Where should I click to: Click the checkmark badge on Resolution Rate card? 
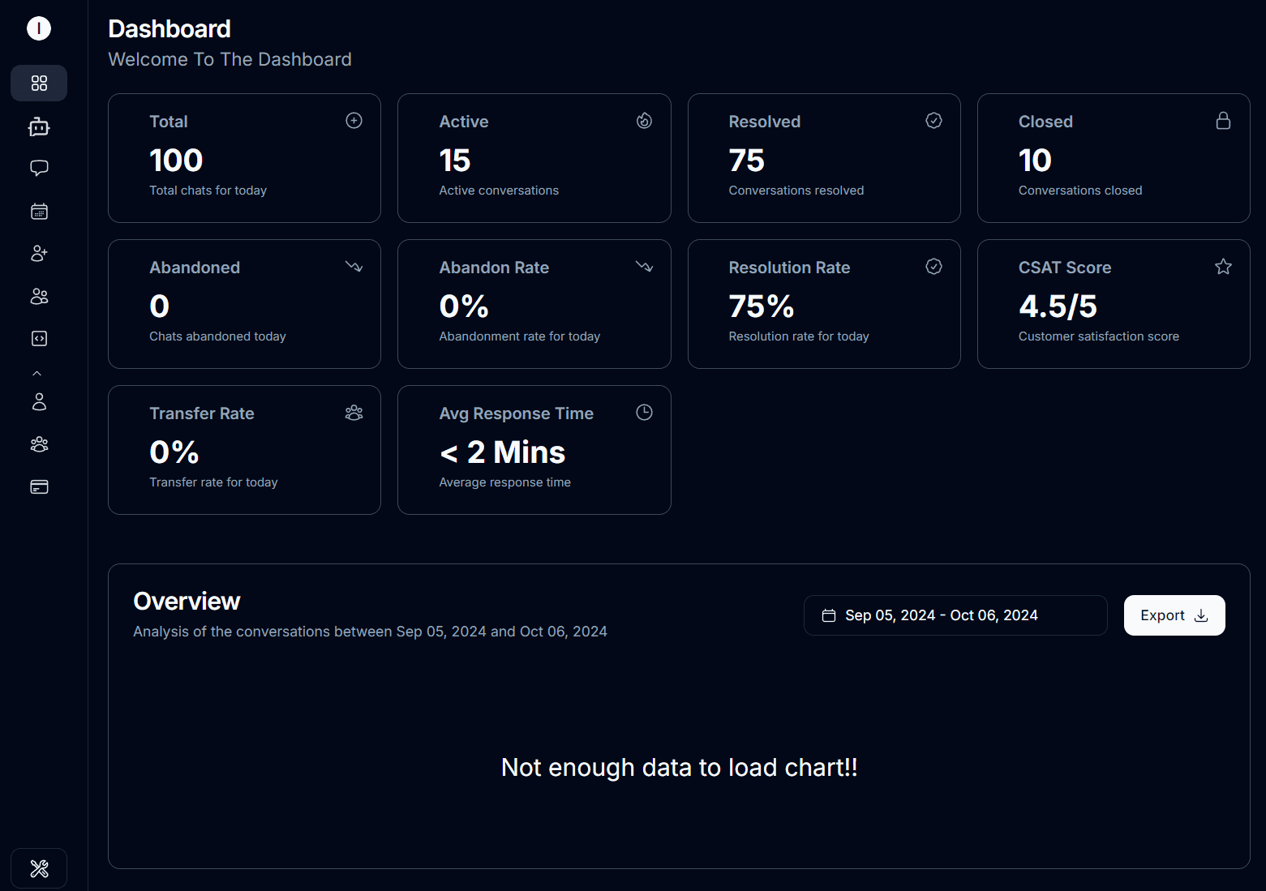(x=933, y=266)
